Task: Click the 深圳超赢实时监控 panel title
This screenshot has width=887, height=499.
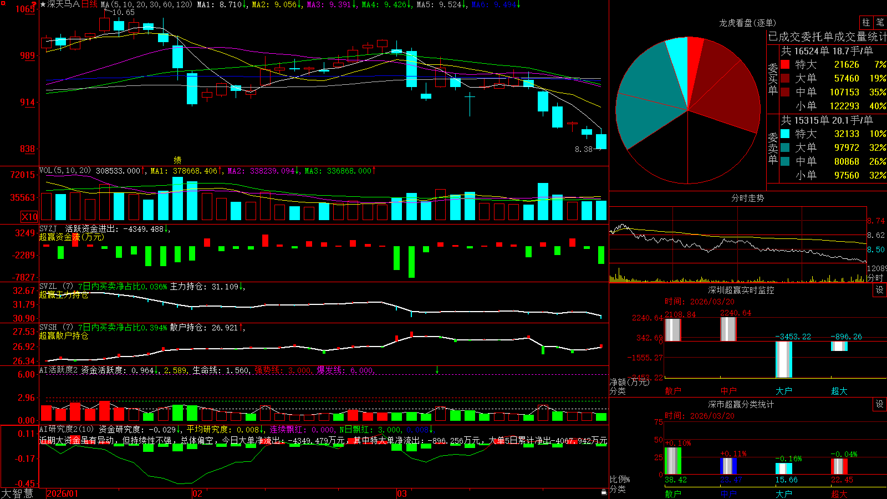Action: point(741,290)
